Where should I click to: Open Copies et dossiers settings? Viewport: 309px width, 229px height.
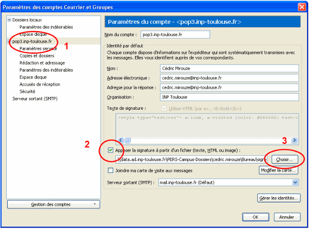[x=37, y=56]
